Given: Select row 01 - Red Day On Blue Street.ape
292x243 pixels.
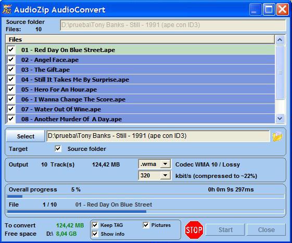Looking at the screenshot, I should click(145, 50).
